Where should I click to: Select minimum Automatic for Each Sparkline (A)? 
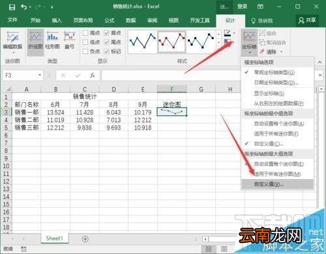(x=277, y=124)
